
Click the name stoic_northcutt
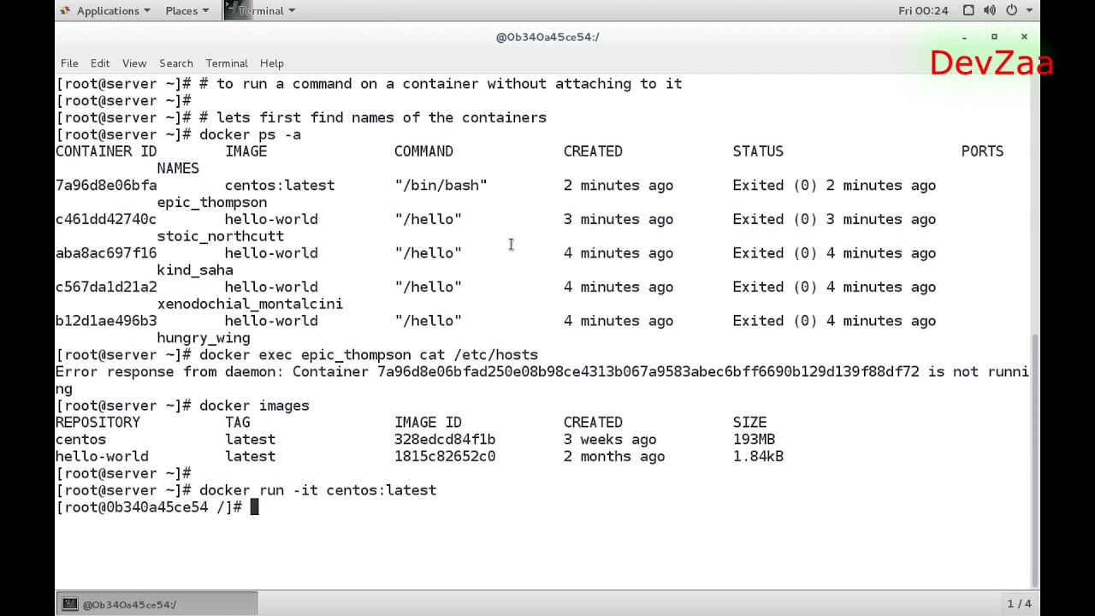pyautogui.click(x=221, y=236)
